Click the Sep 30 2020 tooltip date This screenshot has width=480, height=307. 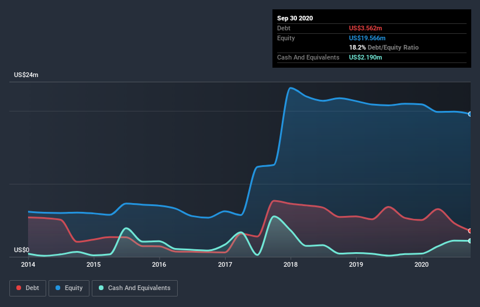(x=295, y=18)
